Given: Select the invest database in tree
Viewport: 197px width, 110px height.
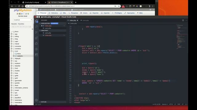Looking at the screenshot, I should coord(17,90).
